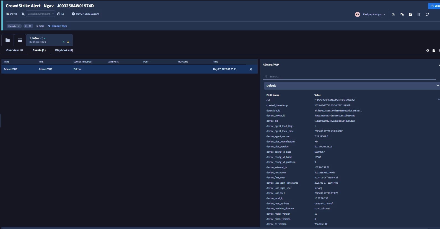Remove the Escalate tag
Image resolution: width=440 pixels, height=229 pixels.
tap(19, 26)
